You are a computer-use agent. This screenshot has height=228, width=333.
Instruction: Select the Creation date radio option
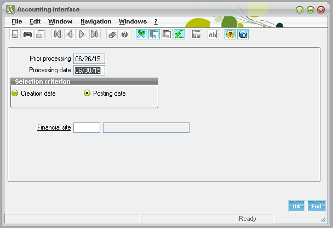tap(15, 93)
